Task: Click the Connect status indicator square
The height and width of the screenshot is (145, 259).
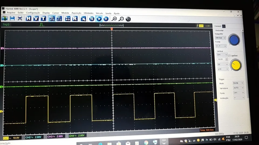Action: coord(224,26)
